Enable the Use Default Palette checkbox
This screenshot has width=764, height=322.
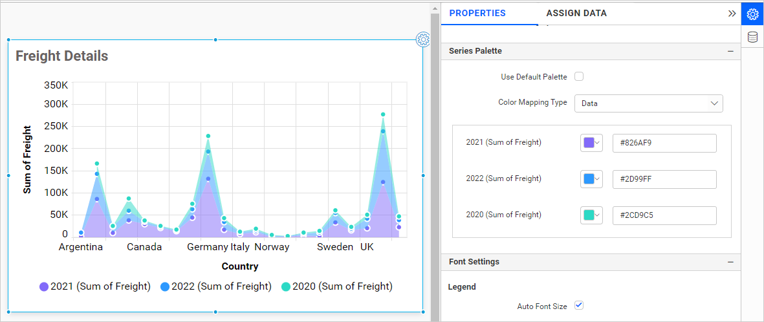pos(579,77)
